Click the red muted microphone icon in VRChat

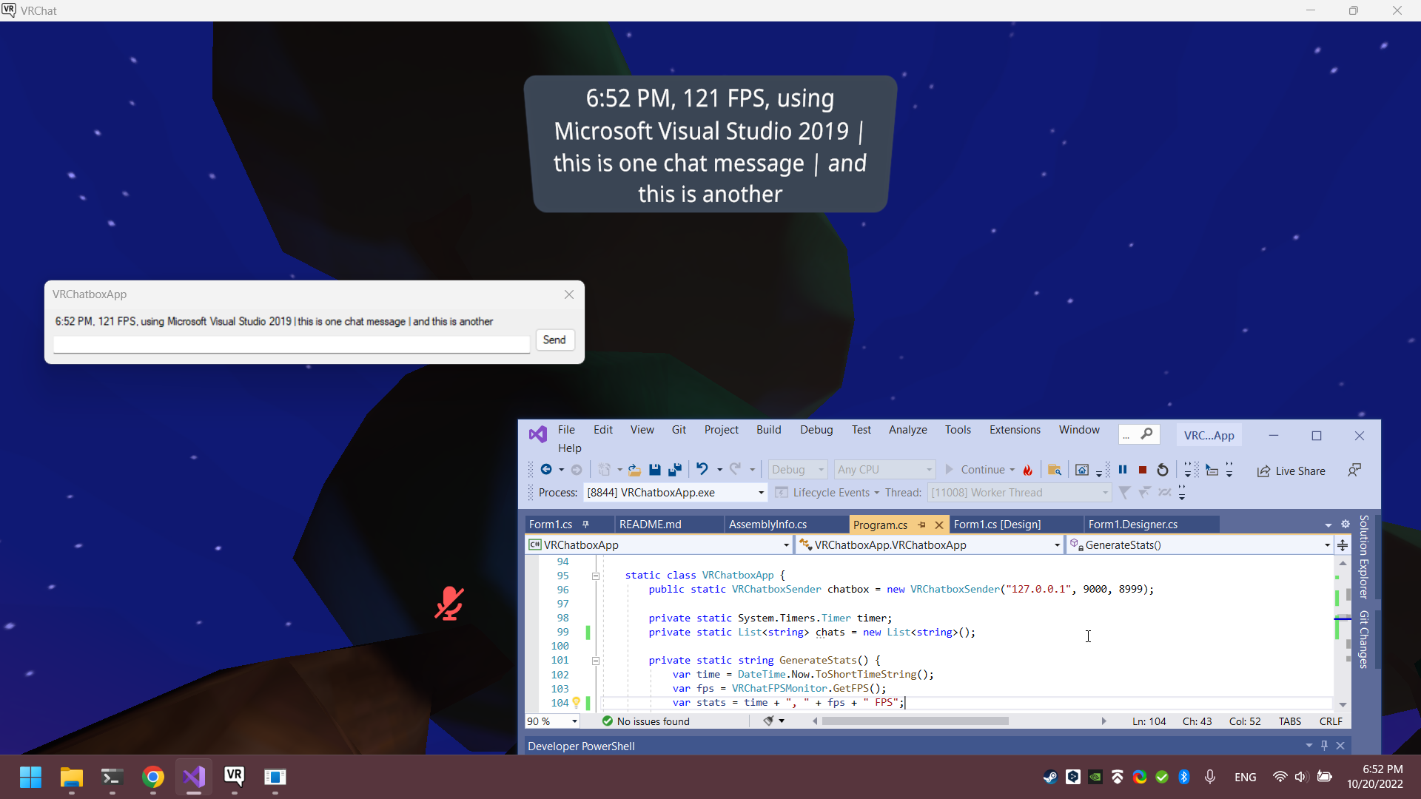(x=449, y=604)
